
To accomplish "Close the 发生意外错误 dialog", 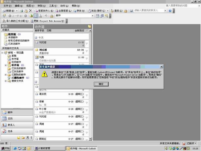I will point(161,66).
